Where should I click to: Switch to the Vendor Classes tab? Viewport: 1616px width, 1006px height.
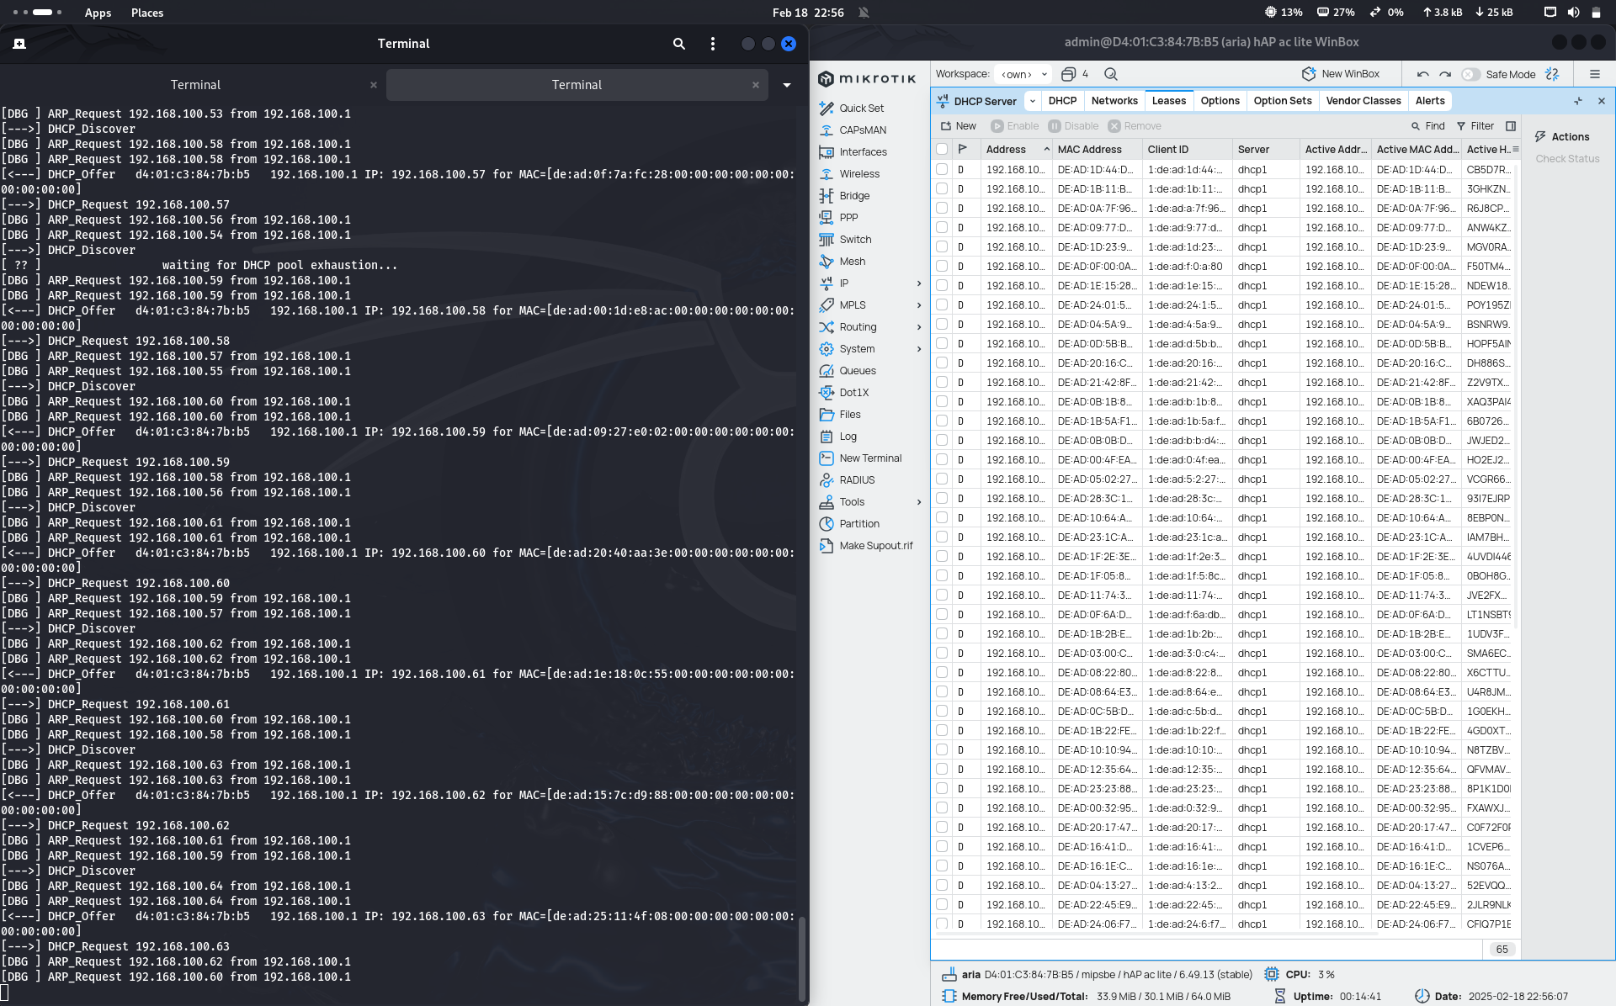click(1363, 100)
